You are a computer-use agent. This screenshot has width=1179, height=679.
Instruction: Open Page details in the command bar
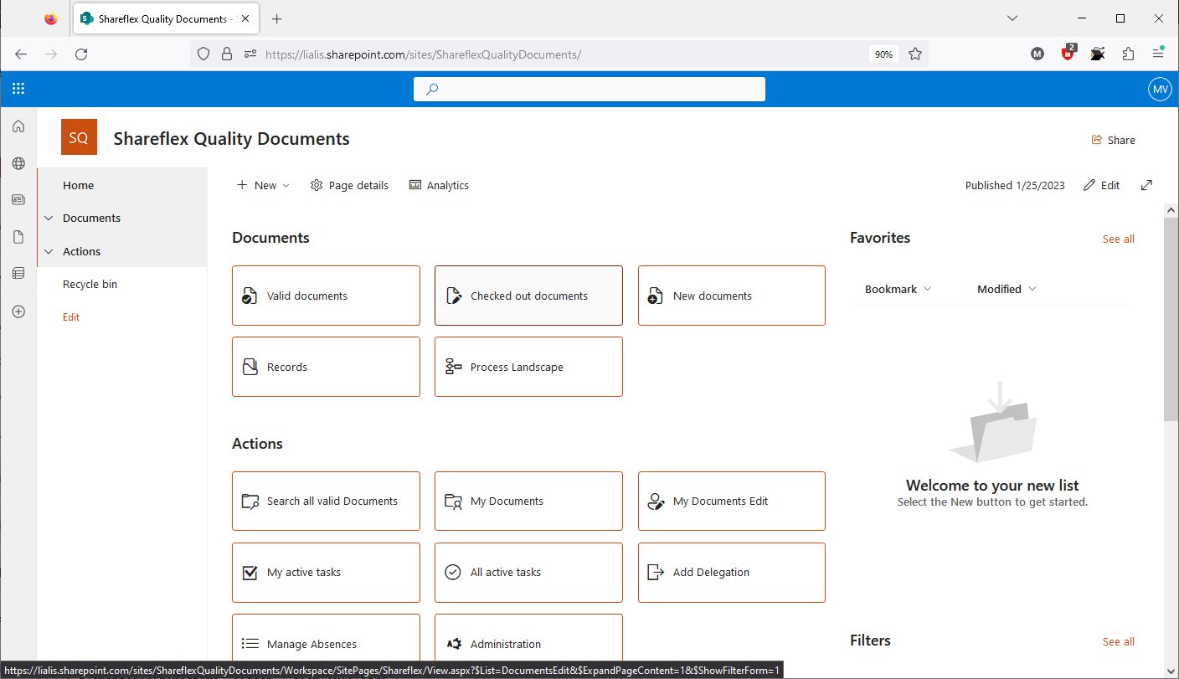349,185
